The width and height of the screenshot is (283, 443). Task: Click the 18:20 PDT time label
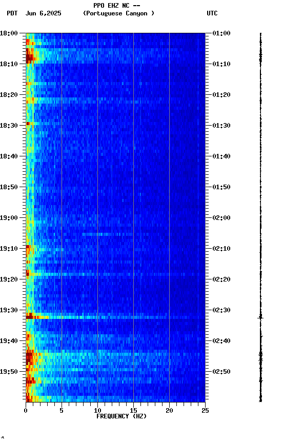[9, 95]
